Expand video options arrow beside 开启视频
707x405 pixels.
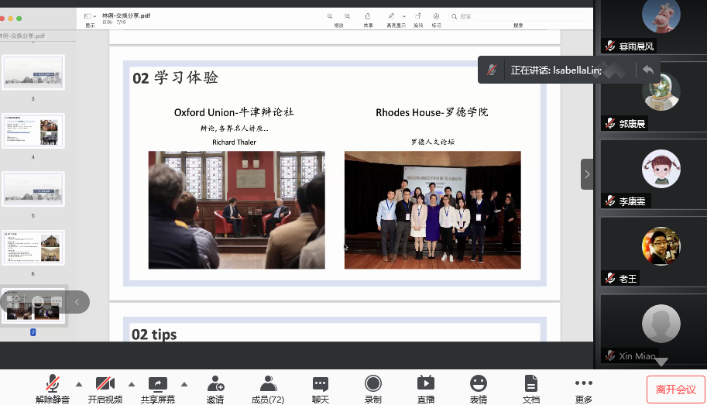coord(131,384)
